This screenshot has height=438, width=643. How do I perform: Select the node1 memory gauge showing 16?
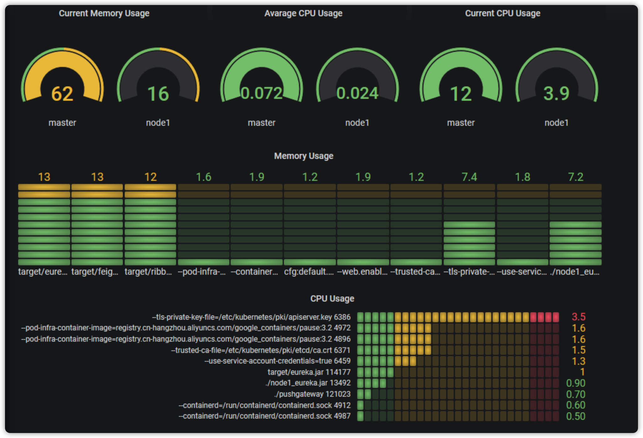click(158, 75)
